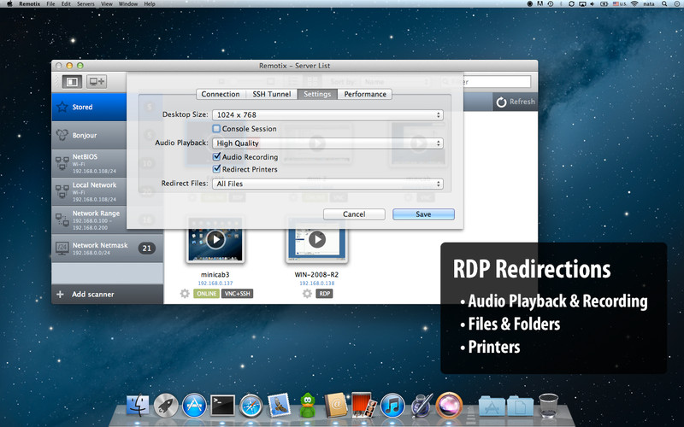The image size is (684, 427).
Task: Click the 21 count badge on Network Netmask
Action: click(146, 249)
